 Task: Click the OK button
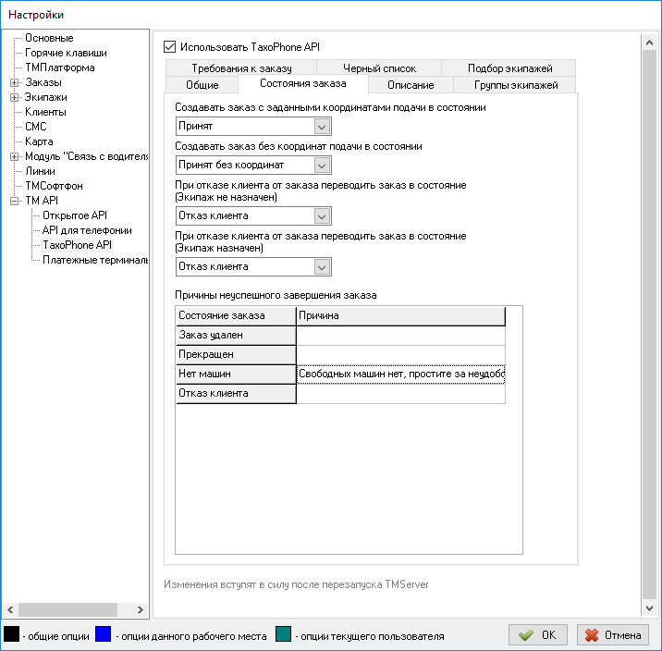[538, 635]
